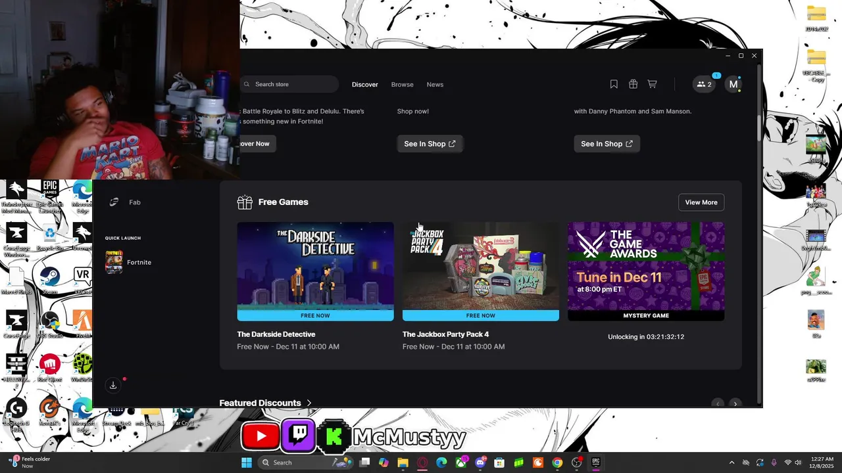Go to previous Featured Discounts page
Viewport: 842px width, 473px height.
coord(718,403)
